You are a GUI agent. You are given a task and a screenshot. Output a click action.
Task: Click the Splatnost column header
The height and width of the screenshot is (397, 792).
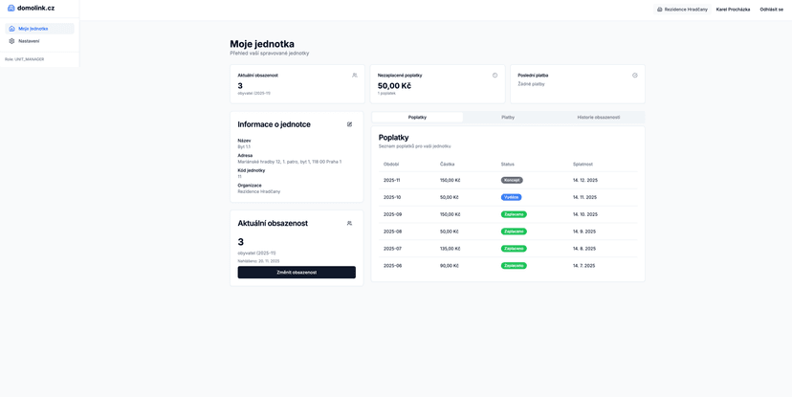coord(583,164)
